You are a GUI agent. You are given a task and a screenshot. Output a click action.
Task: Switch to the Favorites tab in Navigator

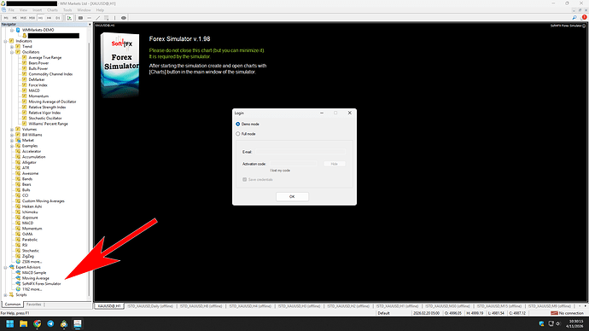[x=34, y=305]
